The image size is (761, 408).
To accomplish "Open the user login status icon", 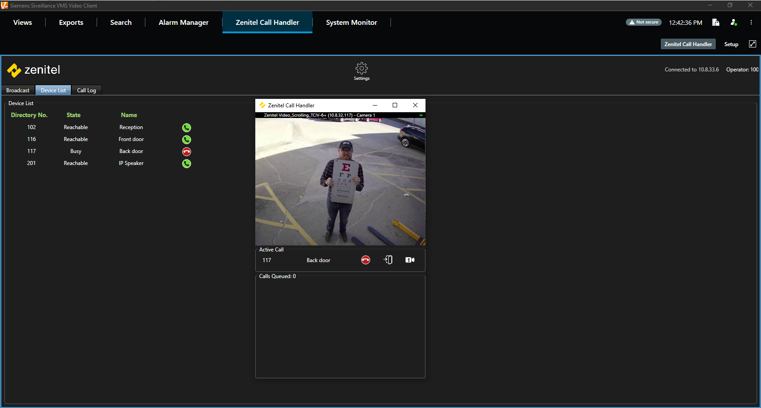I will click(x=734, y=22).
